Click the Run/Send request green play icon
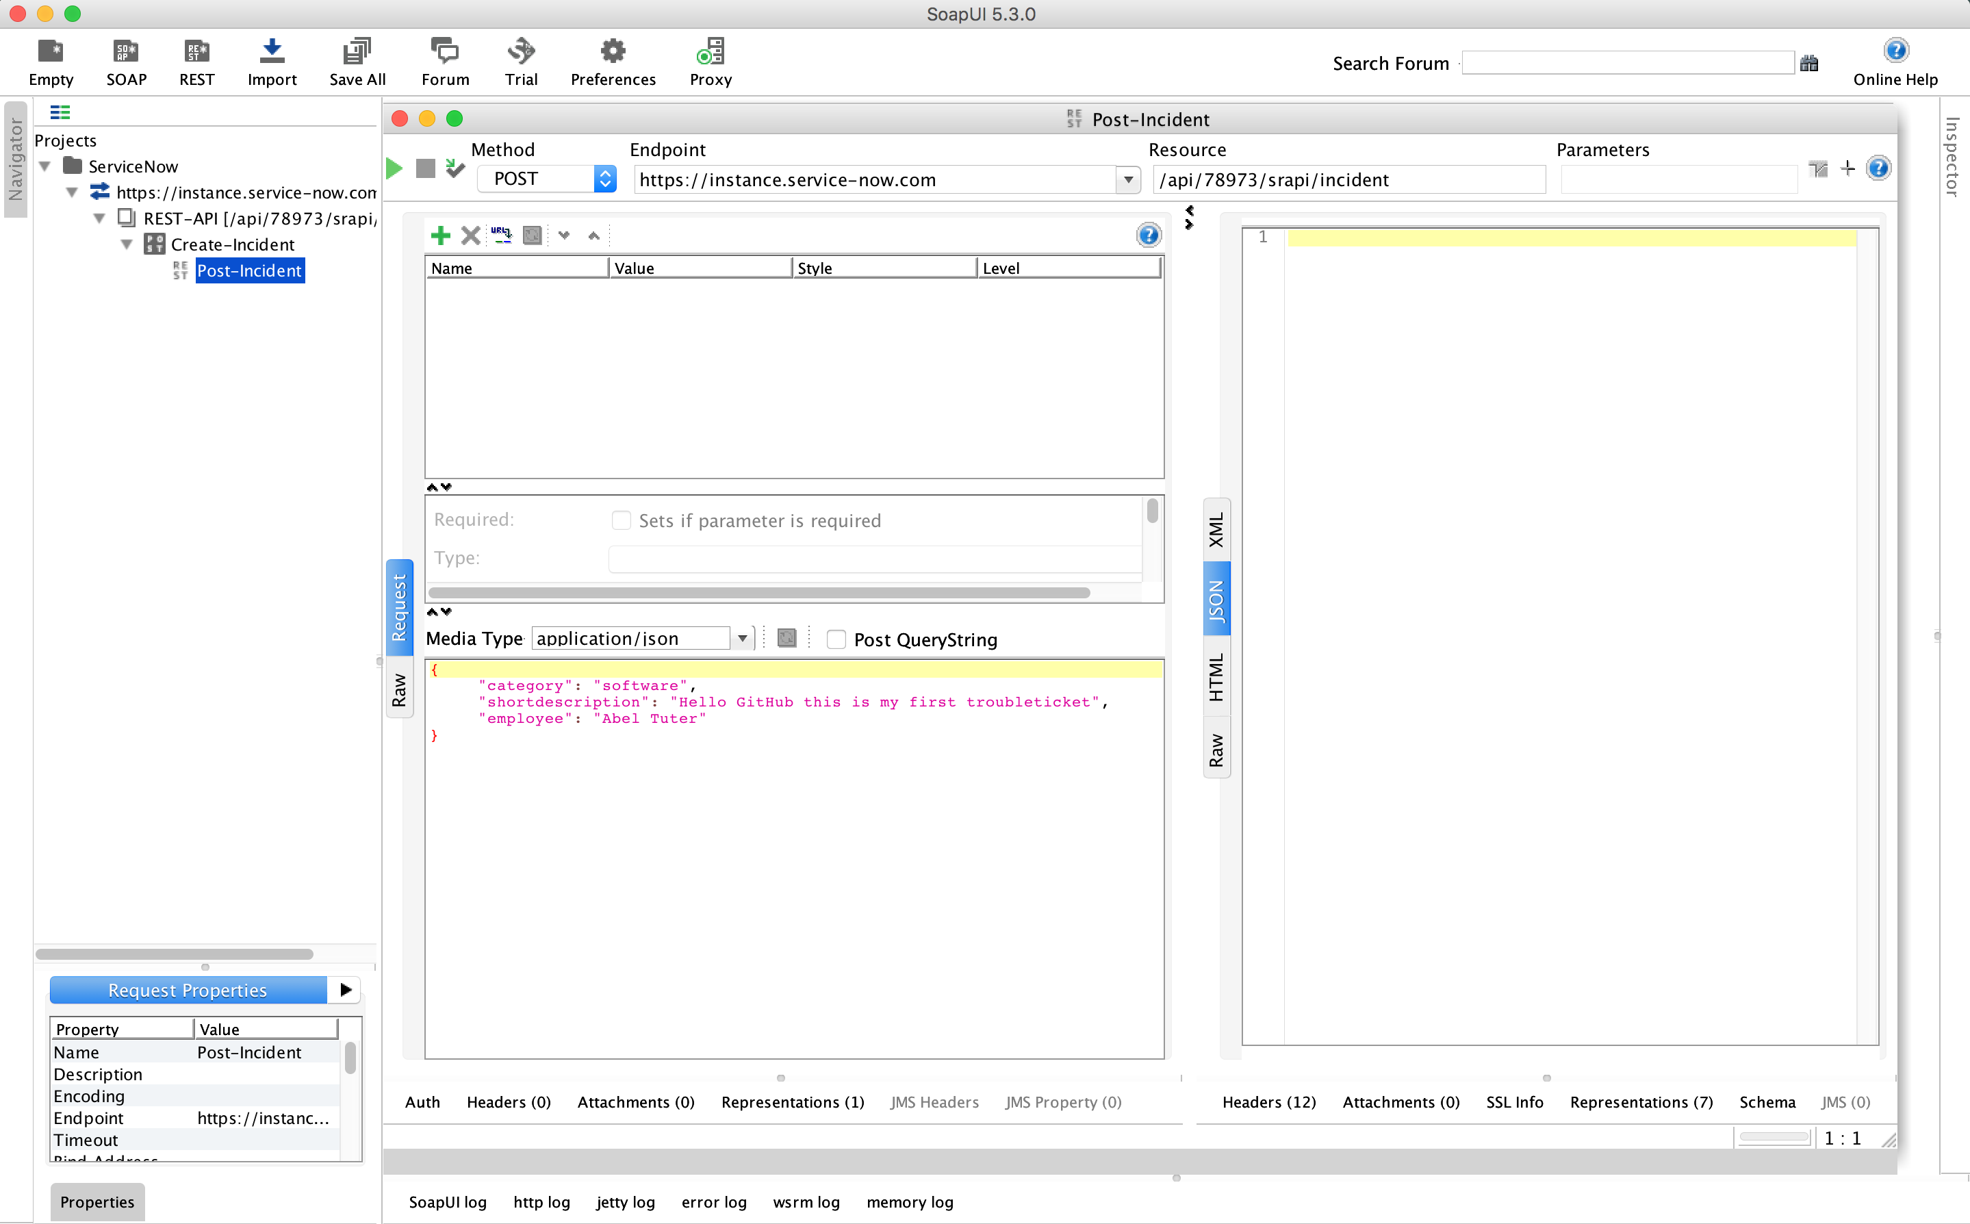This screenshot has height=1224, width=1970. [x=395, y=168]
